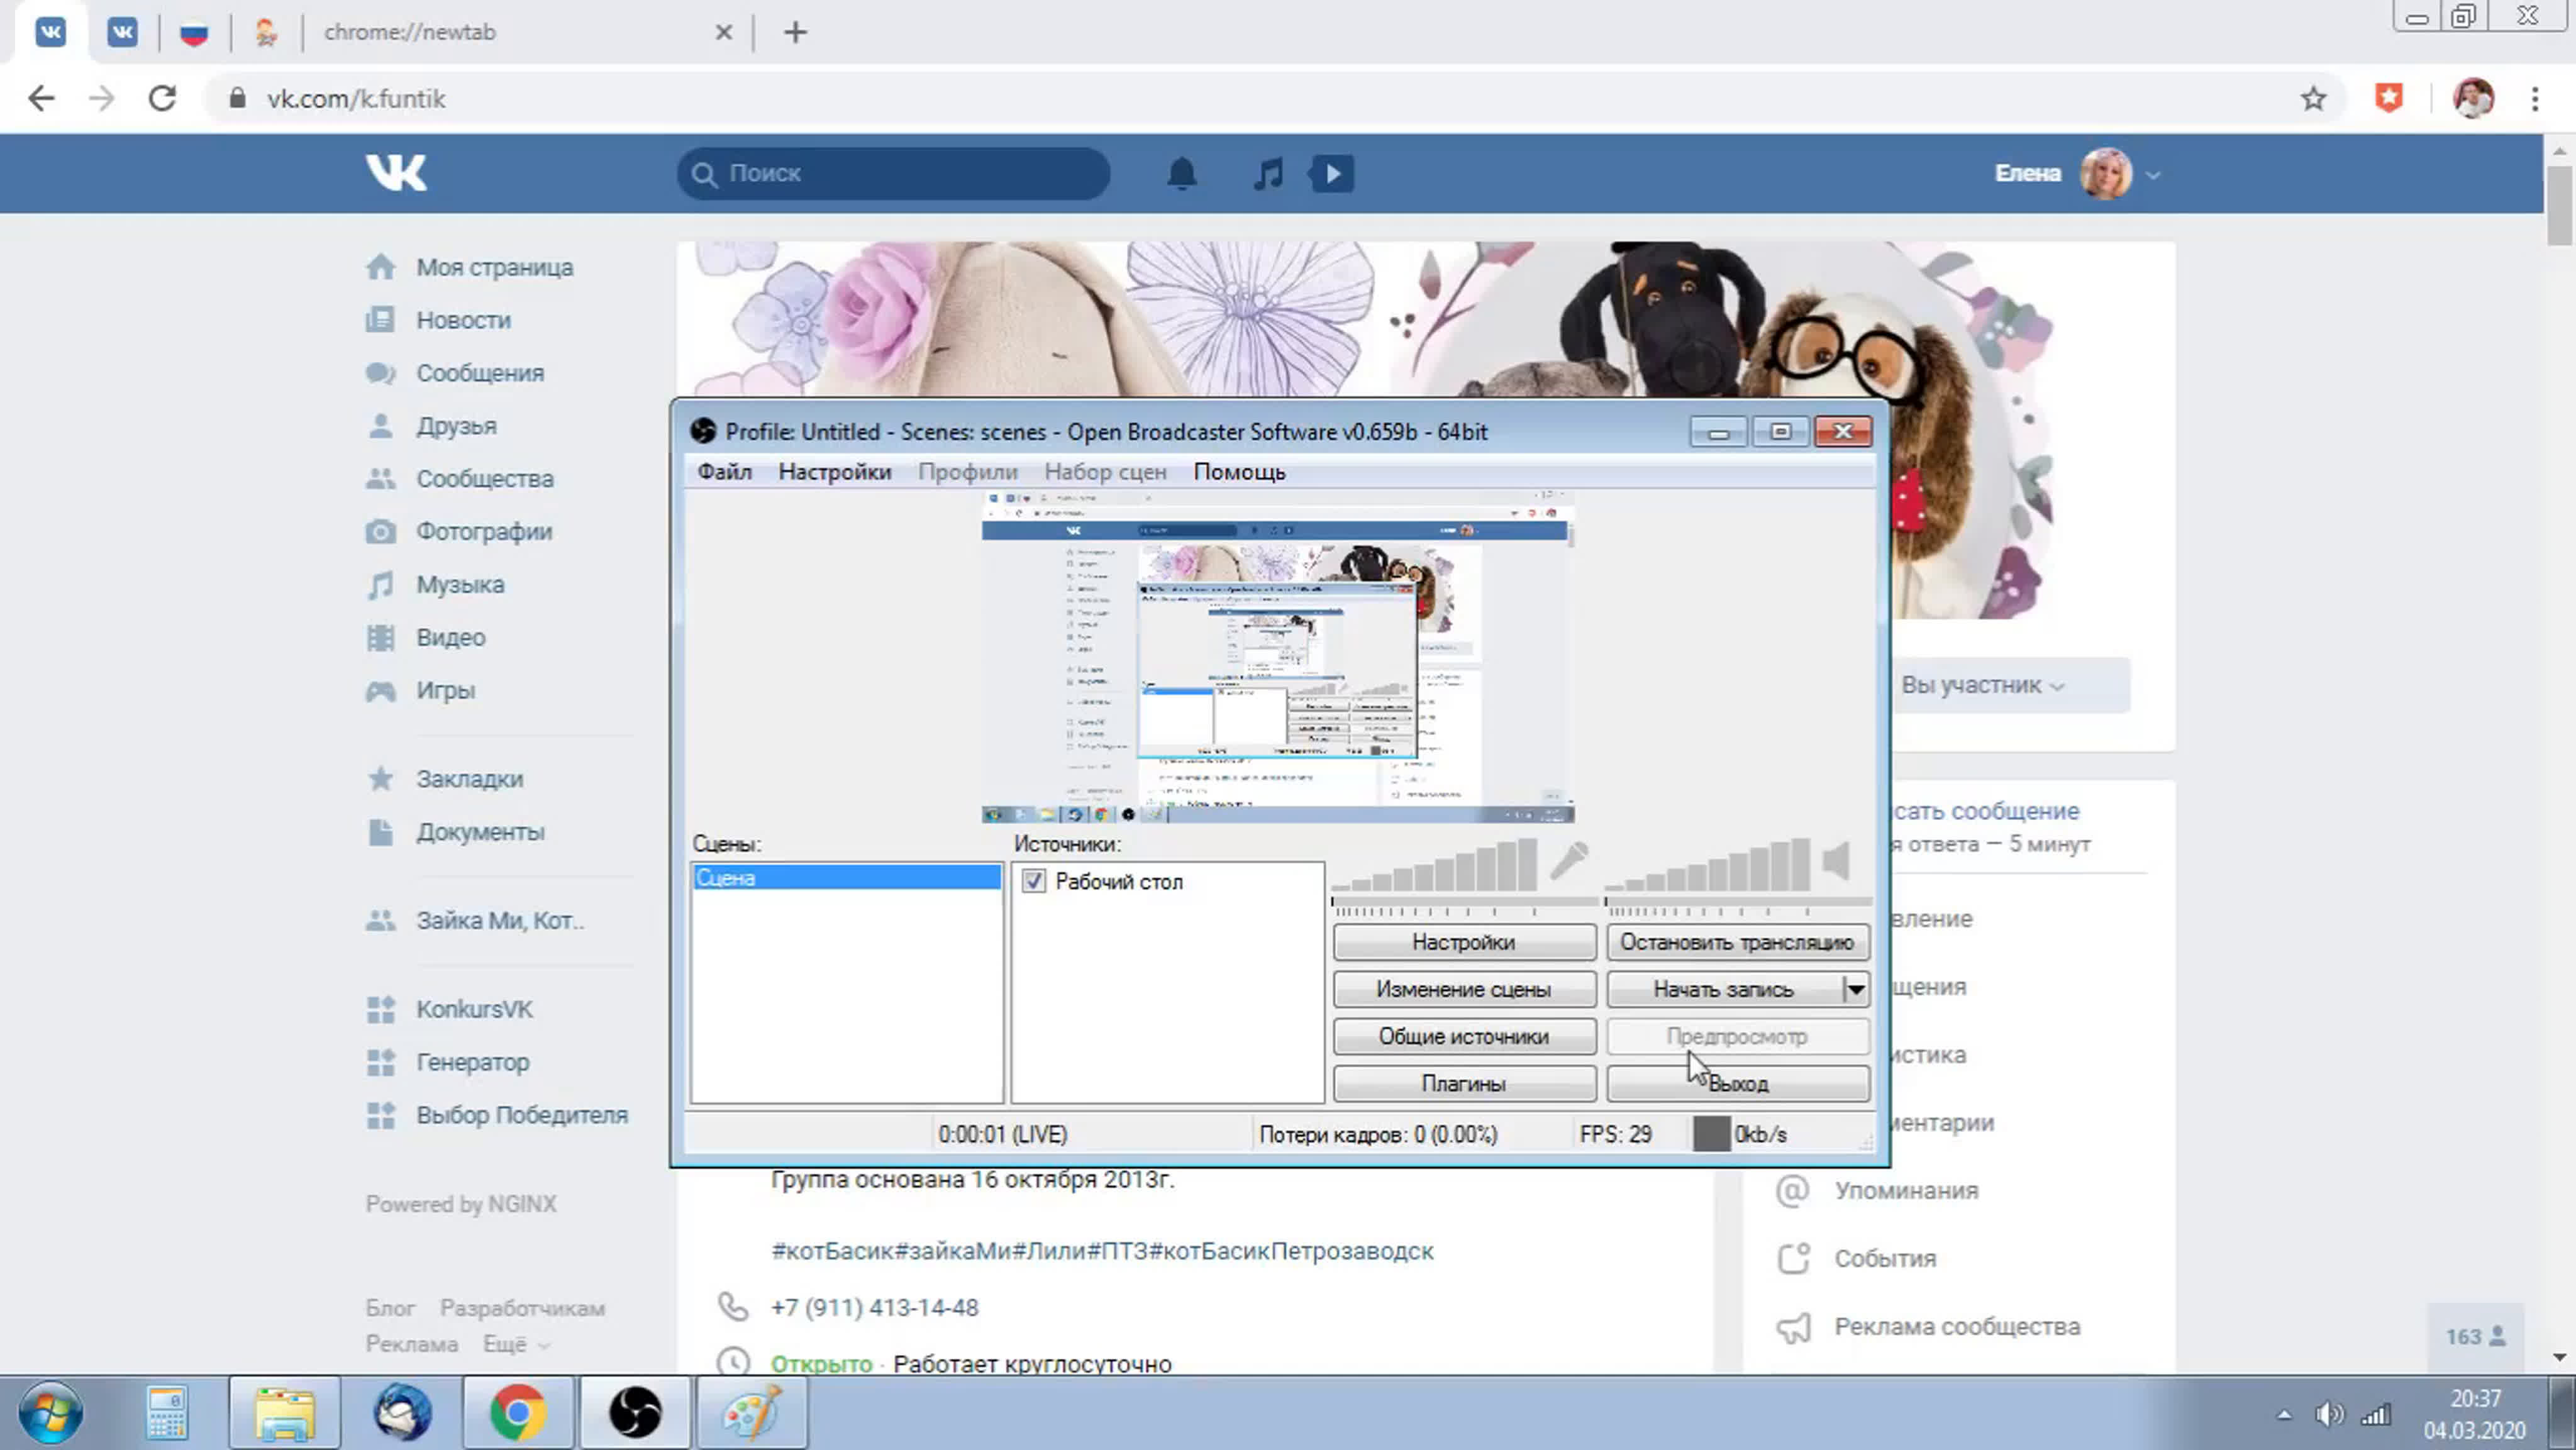Expand the Начать запись dropdown arrow
This screenshot has height=1450, width=2576.
[x=1855, y=989]
